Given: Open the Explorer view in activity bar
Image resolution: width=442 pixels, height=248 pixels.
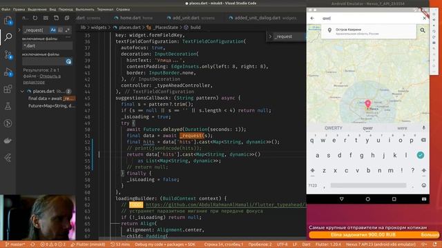Looking at the screenshot, I should pos(8,21).
